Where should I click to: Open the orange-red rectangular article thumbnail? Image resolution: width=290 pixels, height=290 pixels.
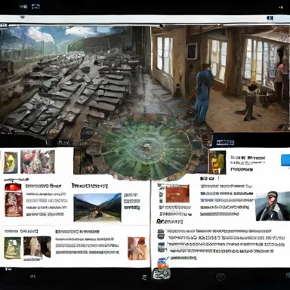[177, 193]
